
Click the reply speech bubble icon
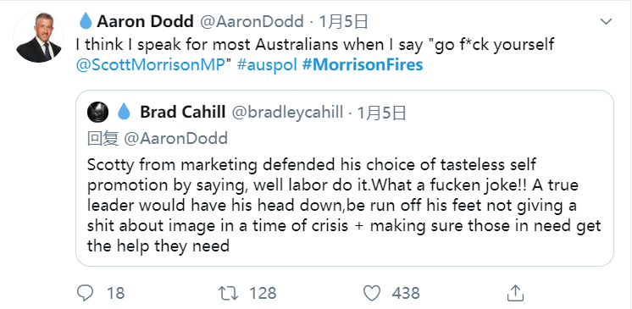(85, 293)
